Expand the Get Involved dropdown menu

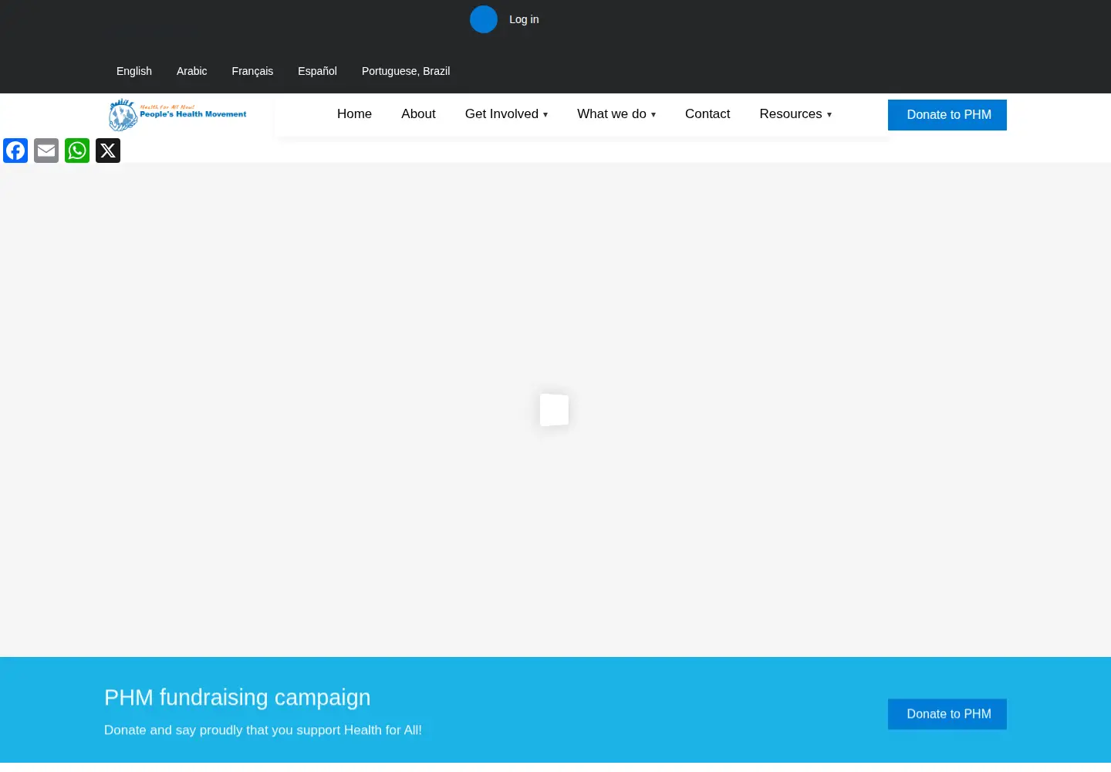click(x=506, y=114)
